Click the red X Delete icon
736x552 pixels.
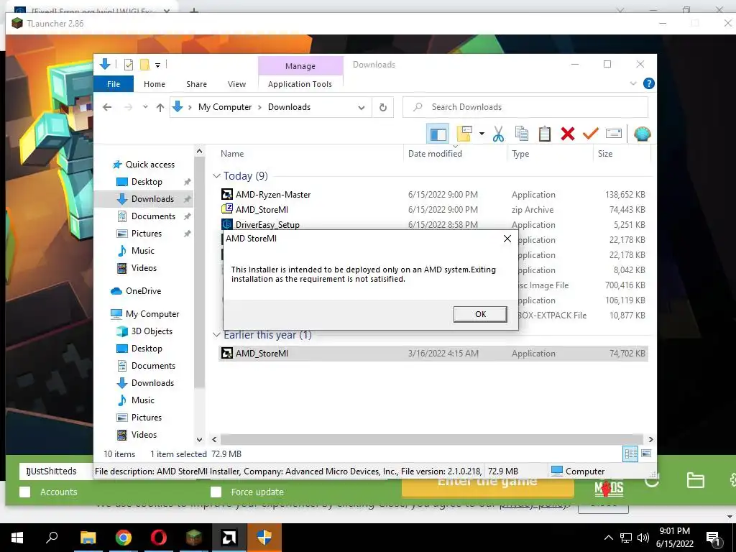point(568,134)
